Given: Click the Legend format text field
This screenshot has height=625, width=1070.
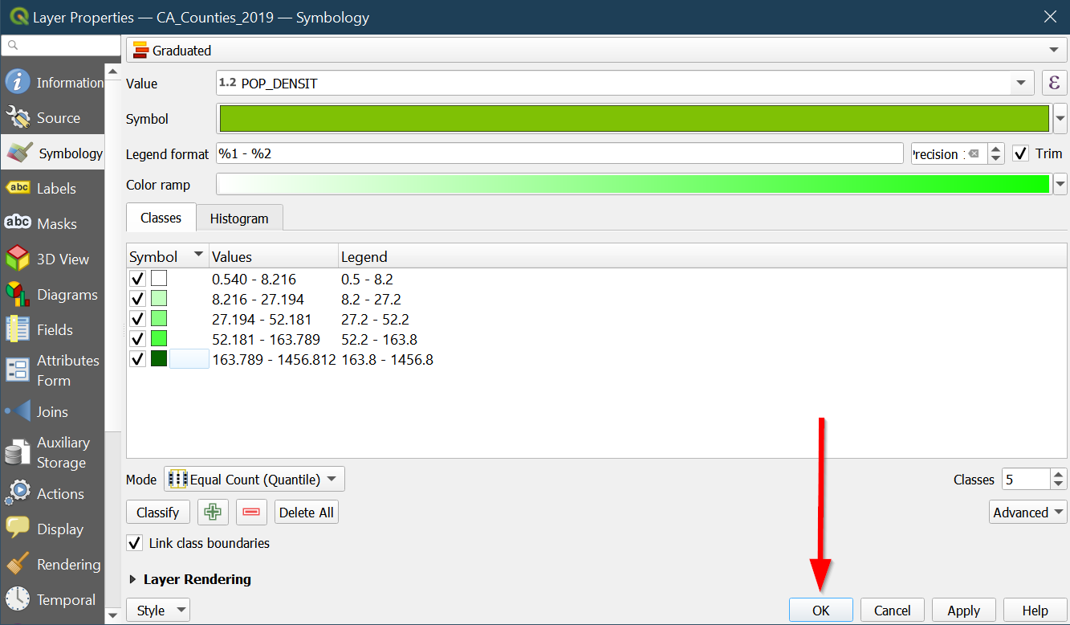Looking at the screenshot, I should [559, 153].
